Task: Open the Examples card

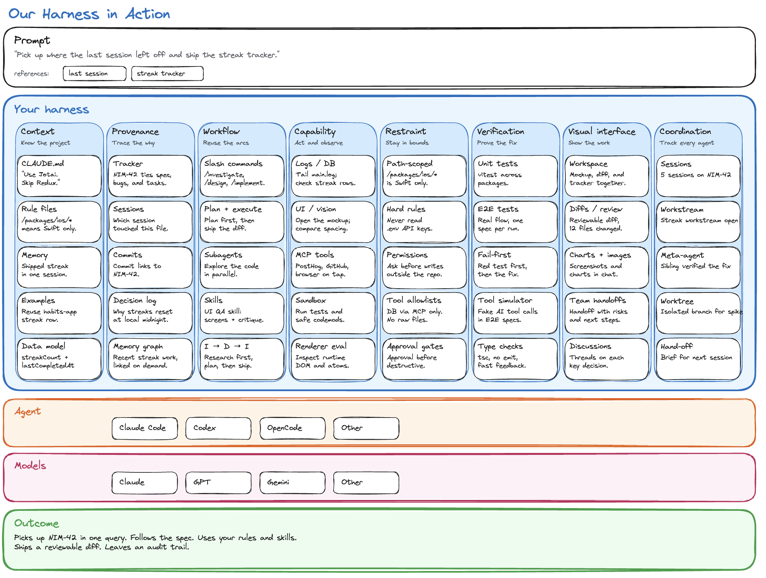Action: (59, 313)
